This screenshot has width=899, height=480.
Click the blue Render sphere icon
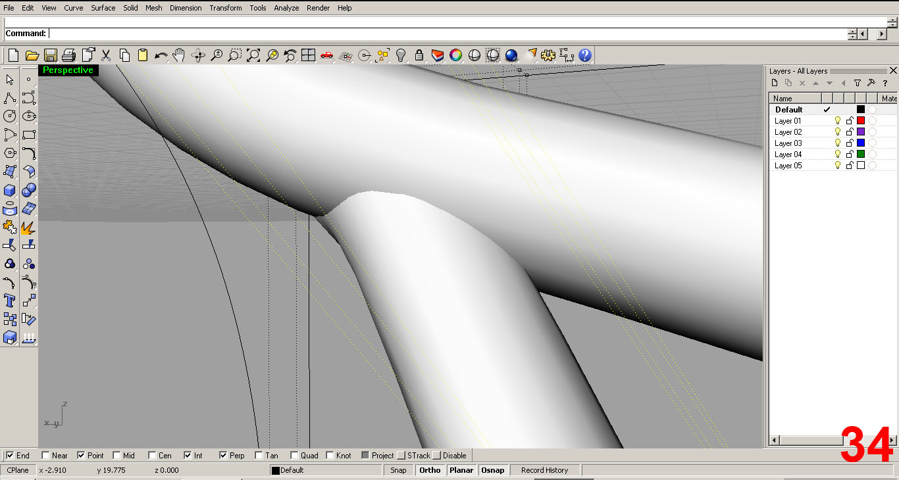tap(511, 55)
